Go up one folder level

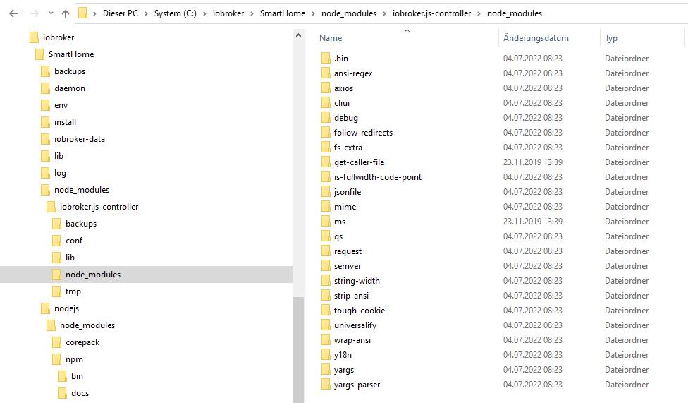66,13
